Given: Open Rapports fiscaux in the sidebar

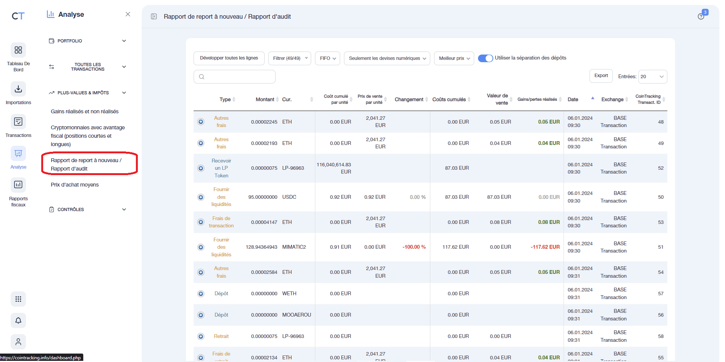Looking at the screenshot, I should click(18, 185).
